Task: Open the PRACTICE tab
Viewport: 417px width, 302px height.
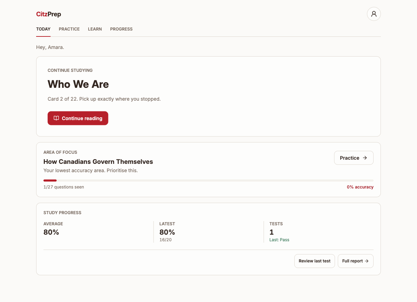Action: [x=69, y=29]
